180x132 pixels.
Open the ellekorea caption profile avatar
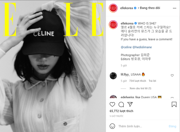click(x=113, y=25)
